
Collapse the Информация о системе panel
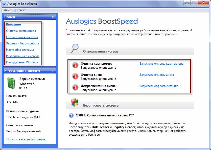coord(53,71)
